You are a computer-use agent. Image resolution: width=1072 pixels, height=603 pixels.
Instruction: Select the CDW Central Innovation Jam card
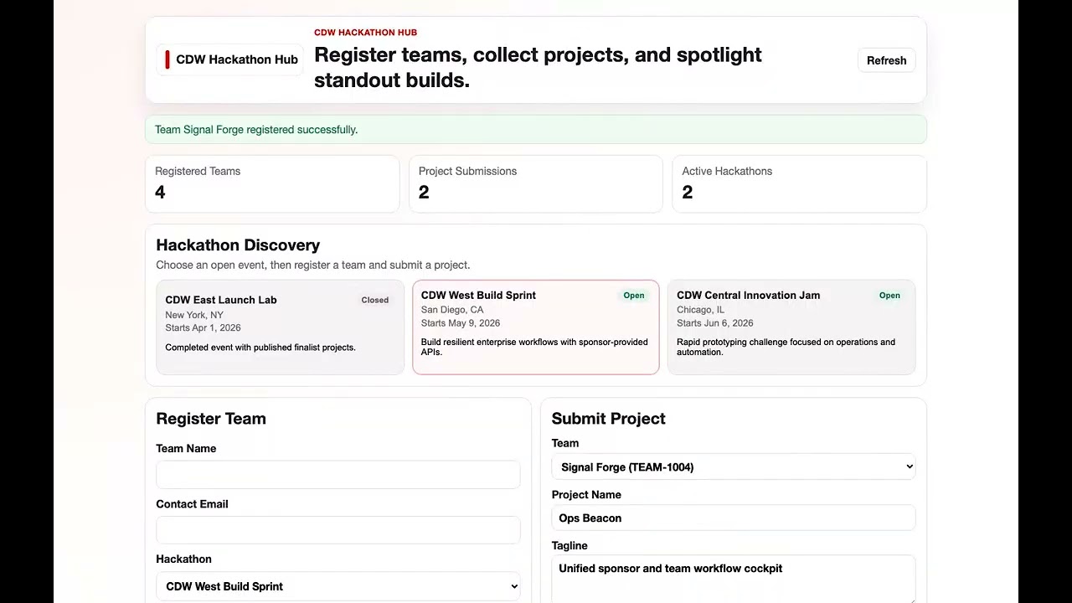tap(791, 327)
